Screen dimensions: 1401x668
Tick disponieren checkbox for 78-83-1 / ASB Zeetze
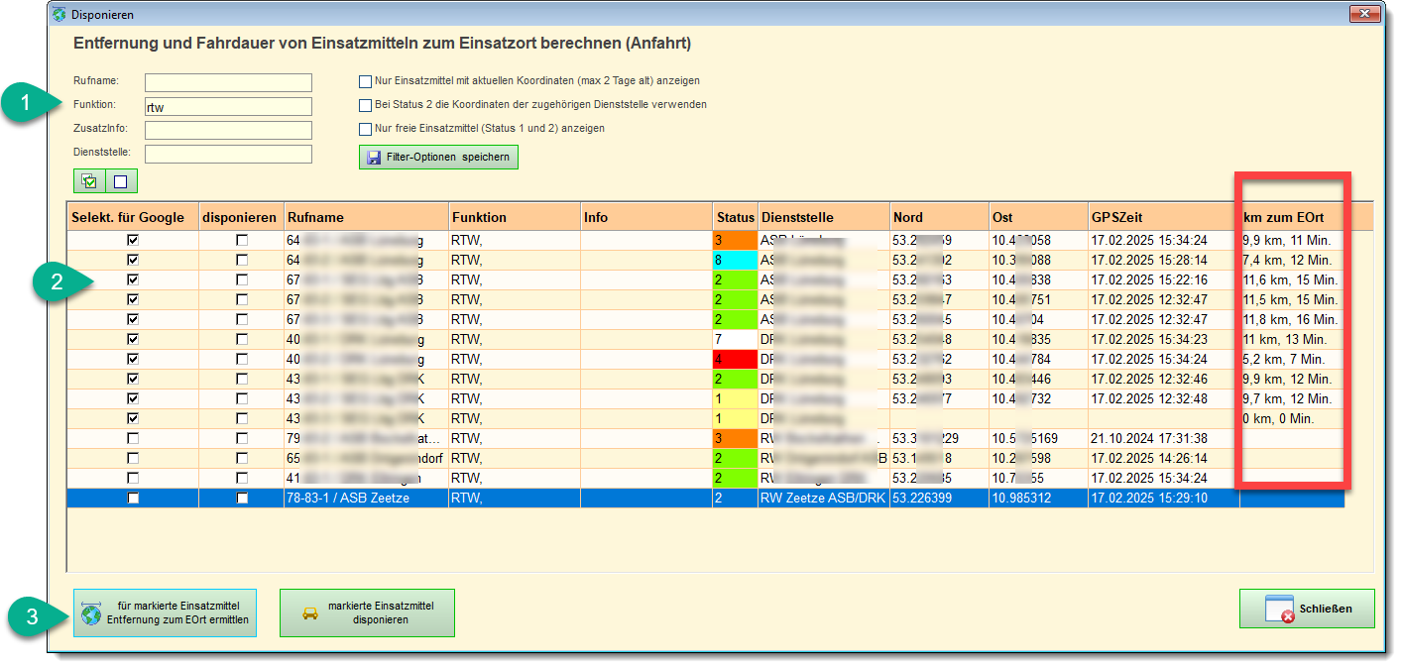pyautogui.click(x=242, y=499)
